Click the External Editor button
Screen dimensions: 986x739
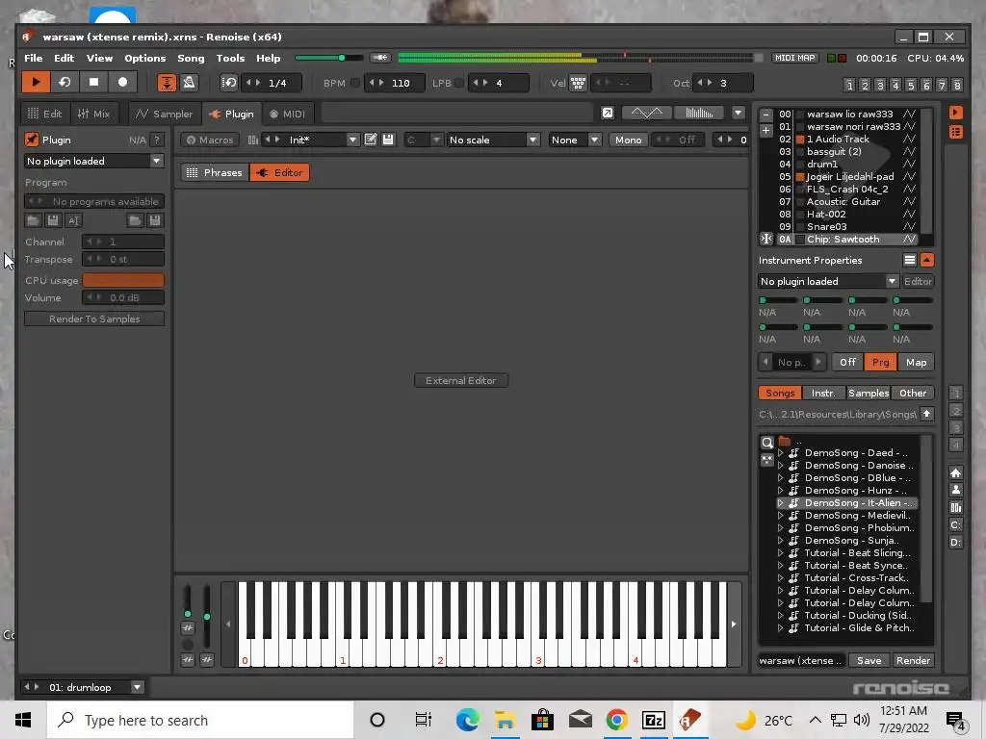coord(461,380)
